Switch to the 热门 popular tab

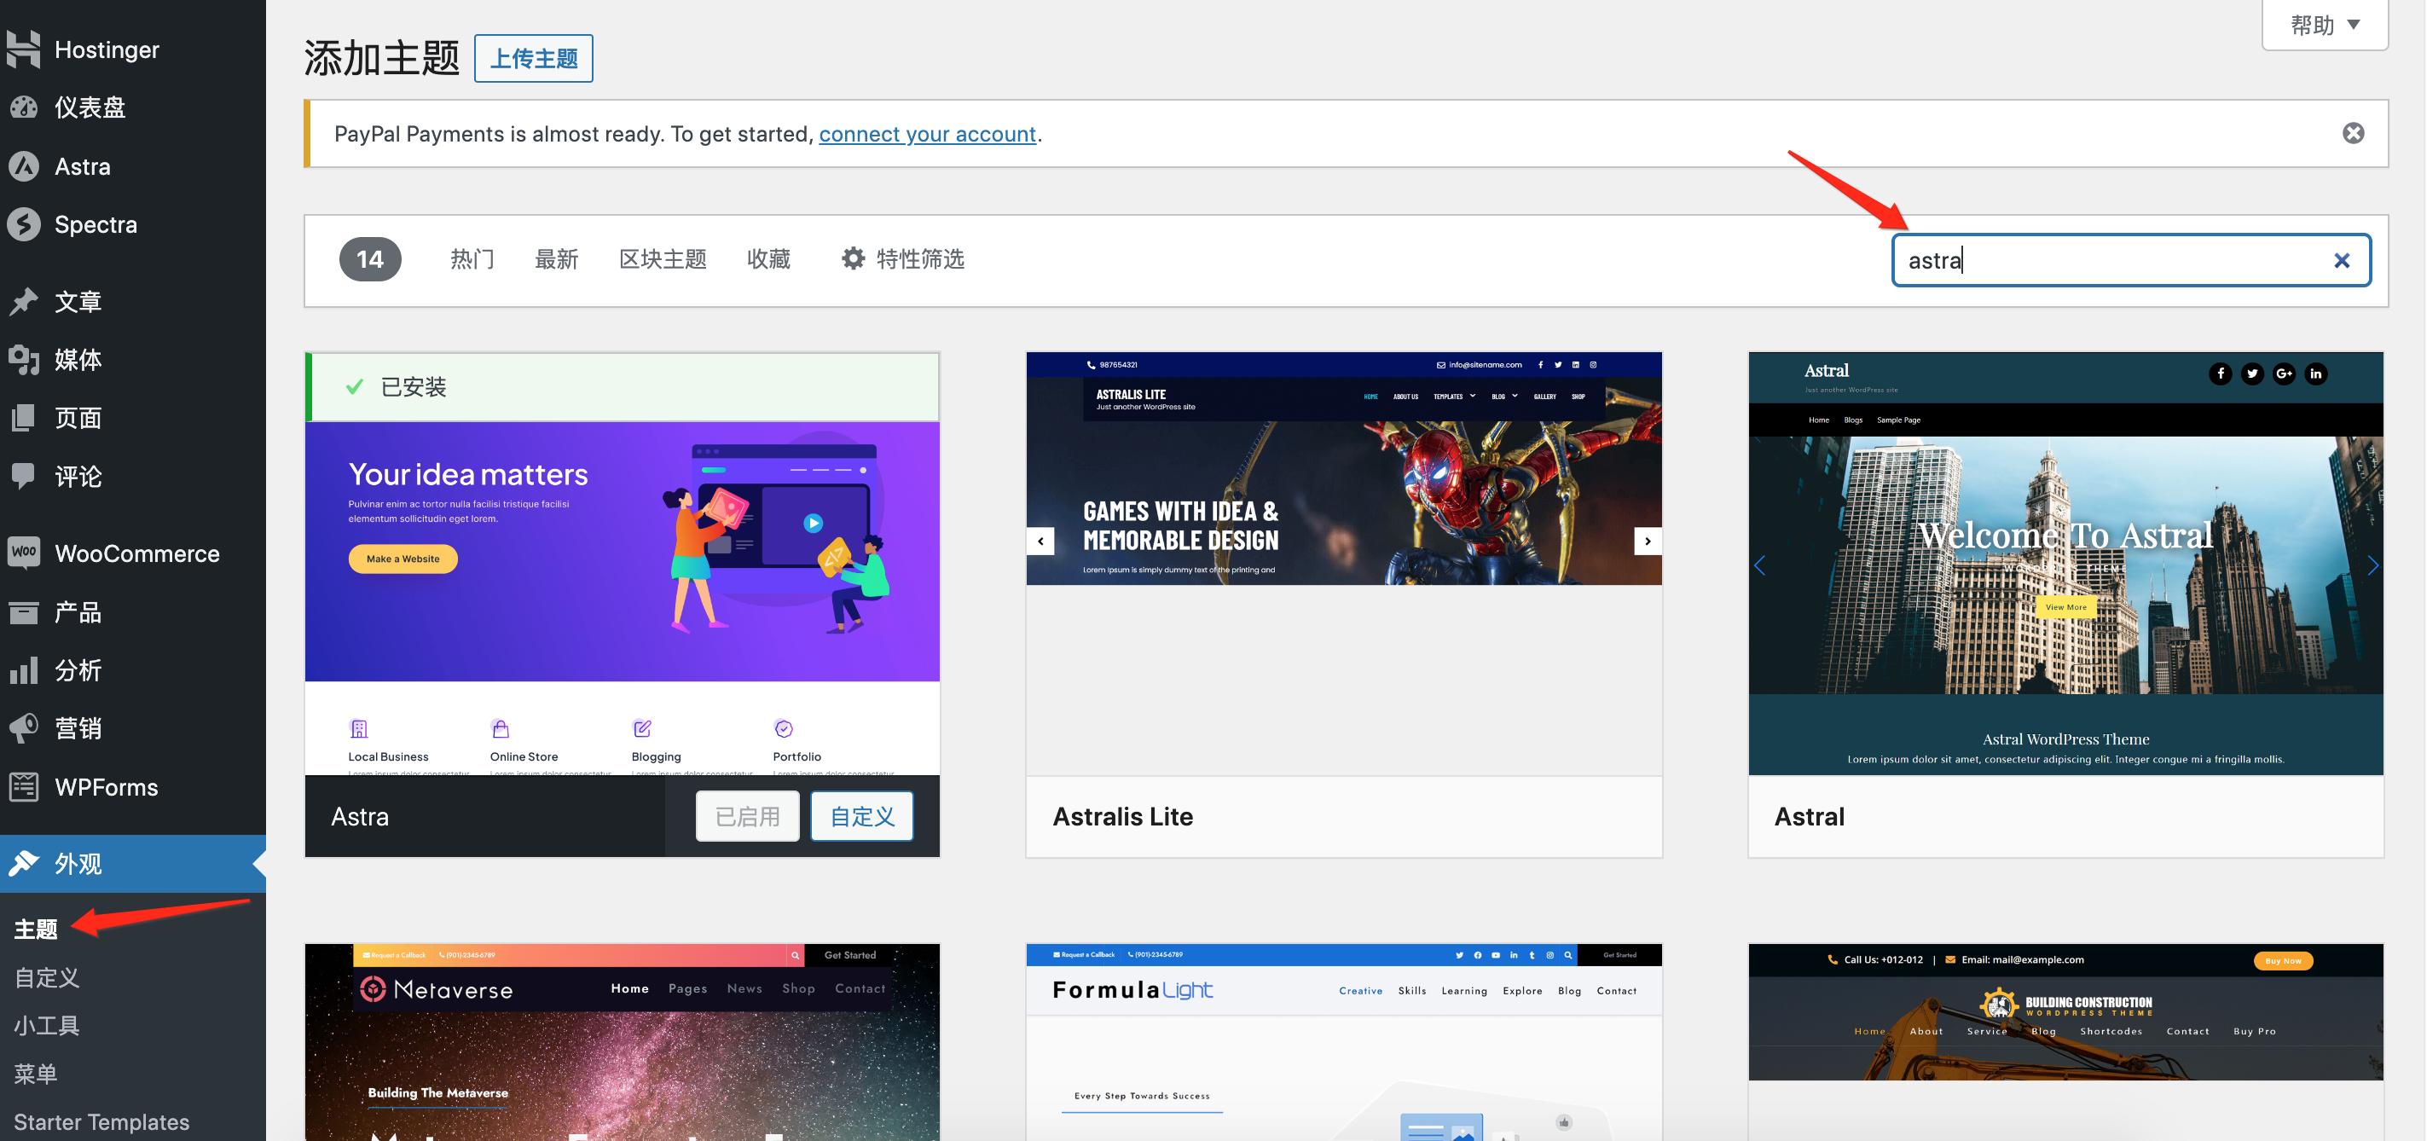(472, 259)
